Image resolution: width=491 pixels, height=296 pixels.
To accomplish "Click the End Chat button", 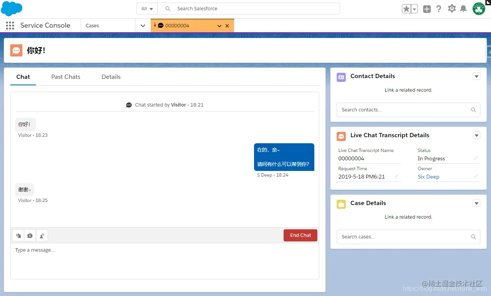I will point(300,235).
